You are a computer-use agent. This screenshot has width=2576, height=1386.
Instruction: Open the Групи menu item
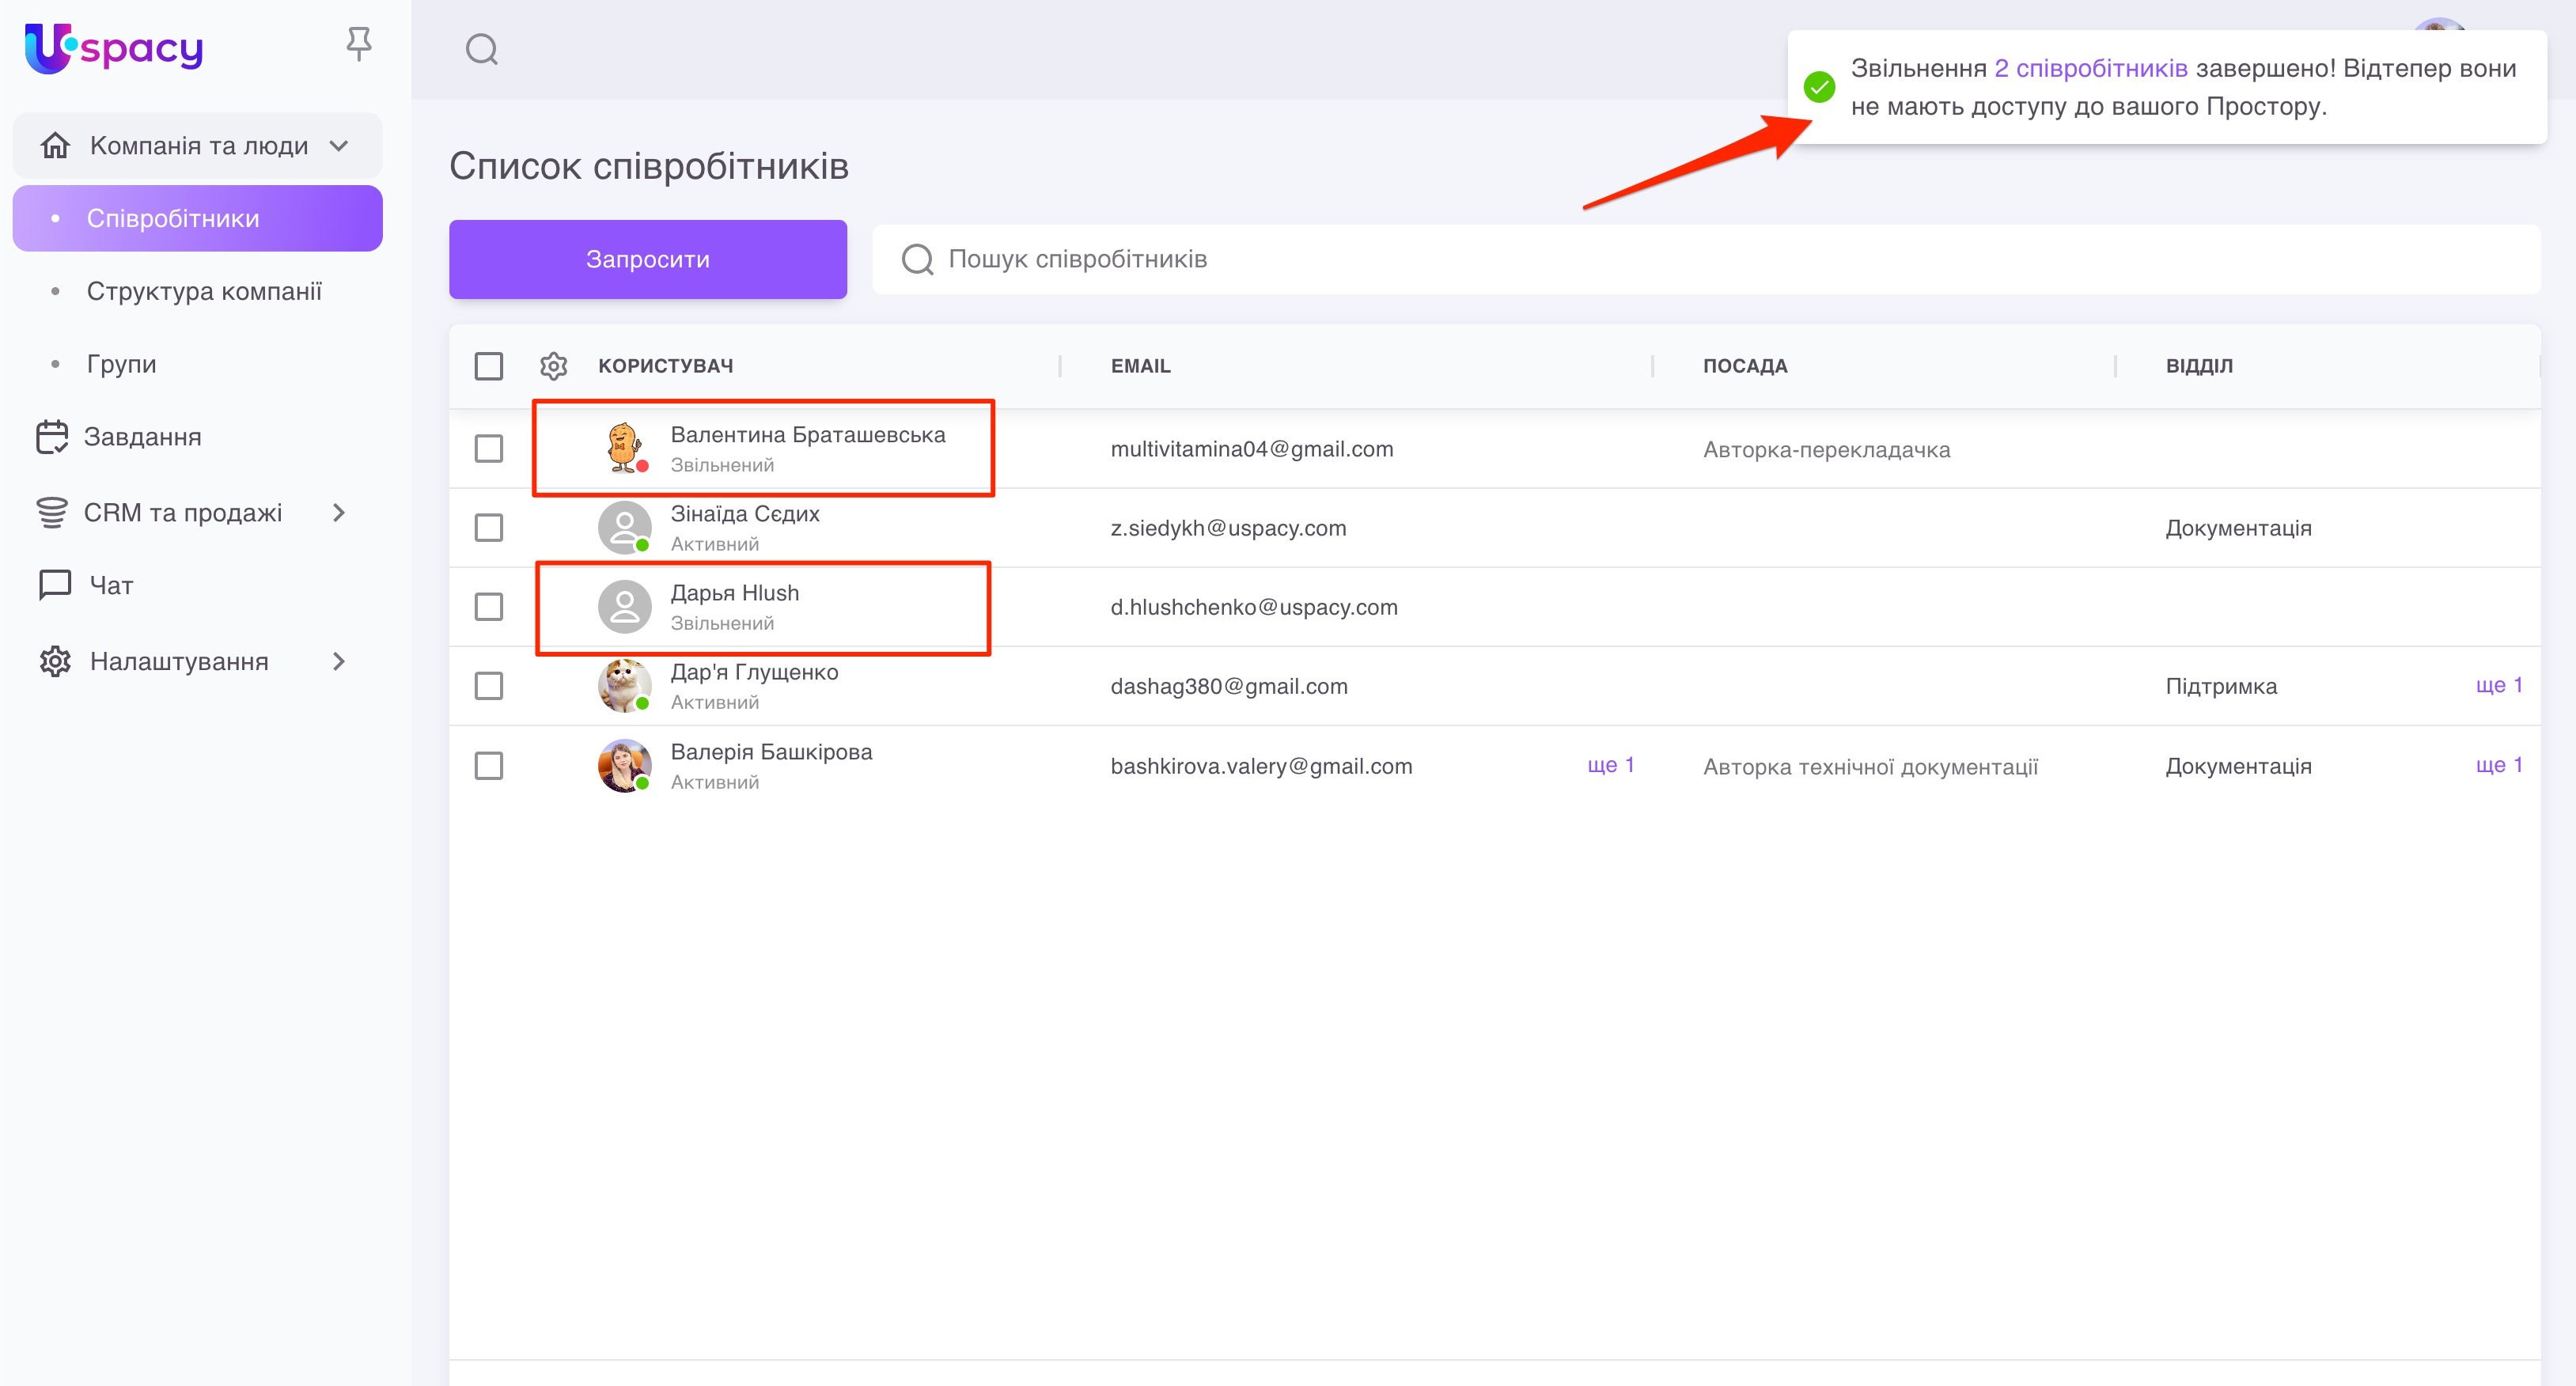(x=121, y=364)
